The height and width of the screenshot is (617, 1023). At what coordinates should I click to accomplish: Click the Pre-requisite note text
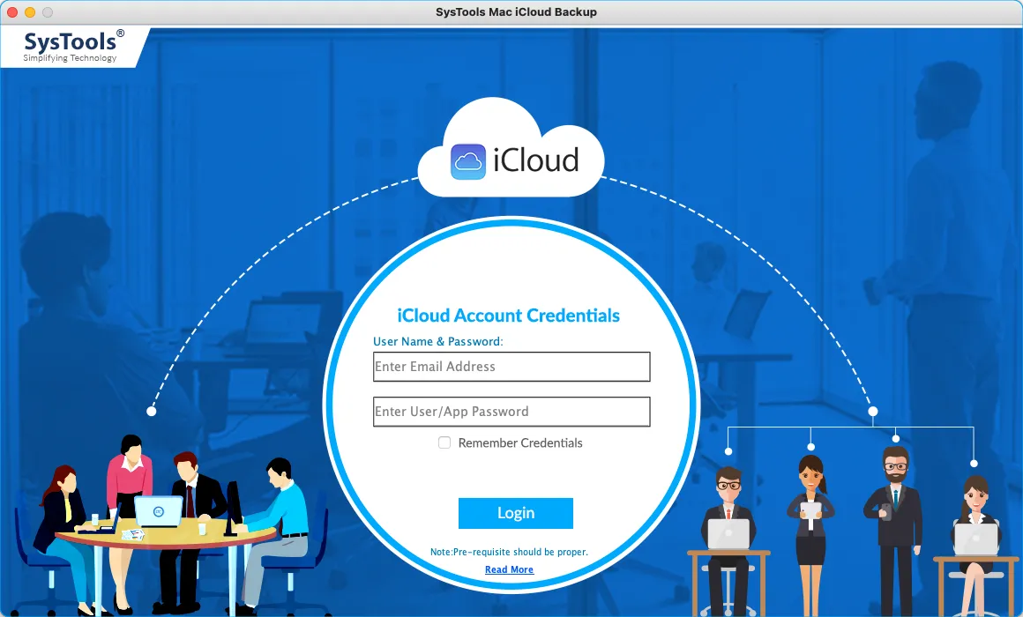(x=509, y=552)
